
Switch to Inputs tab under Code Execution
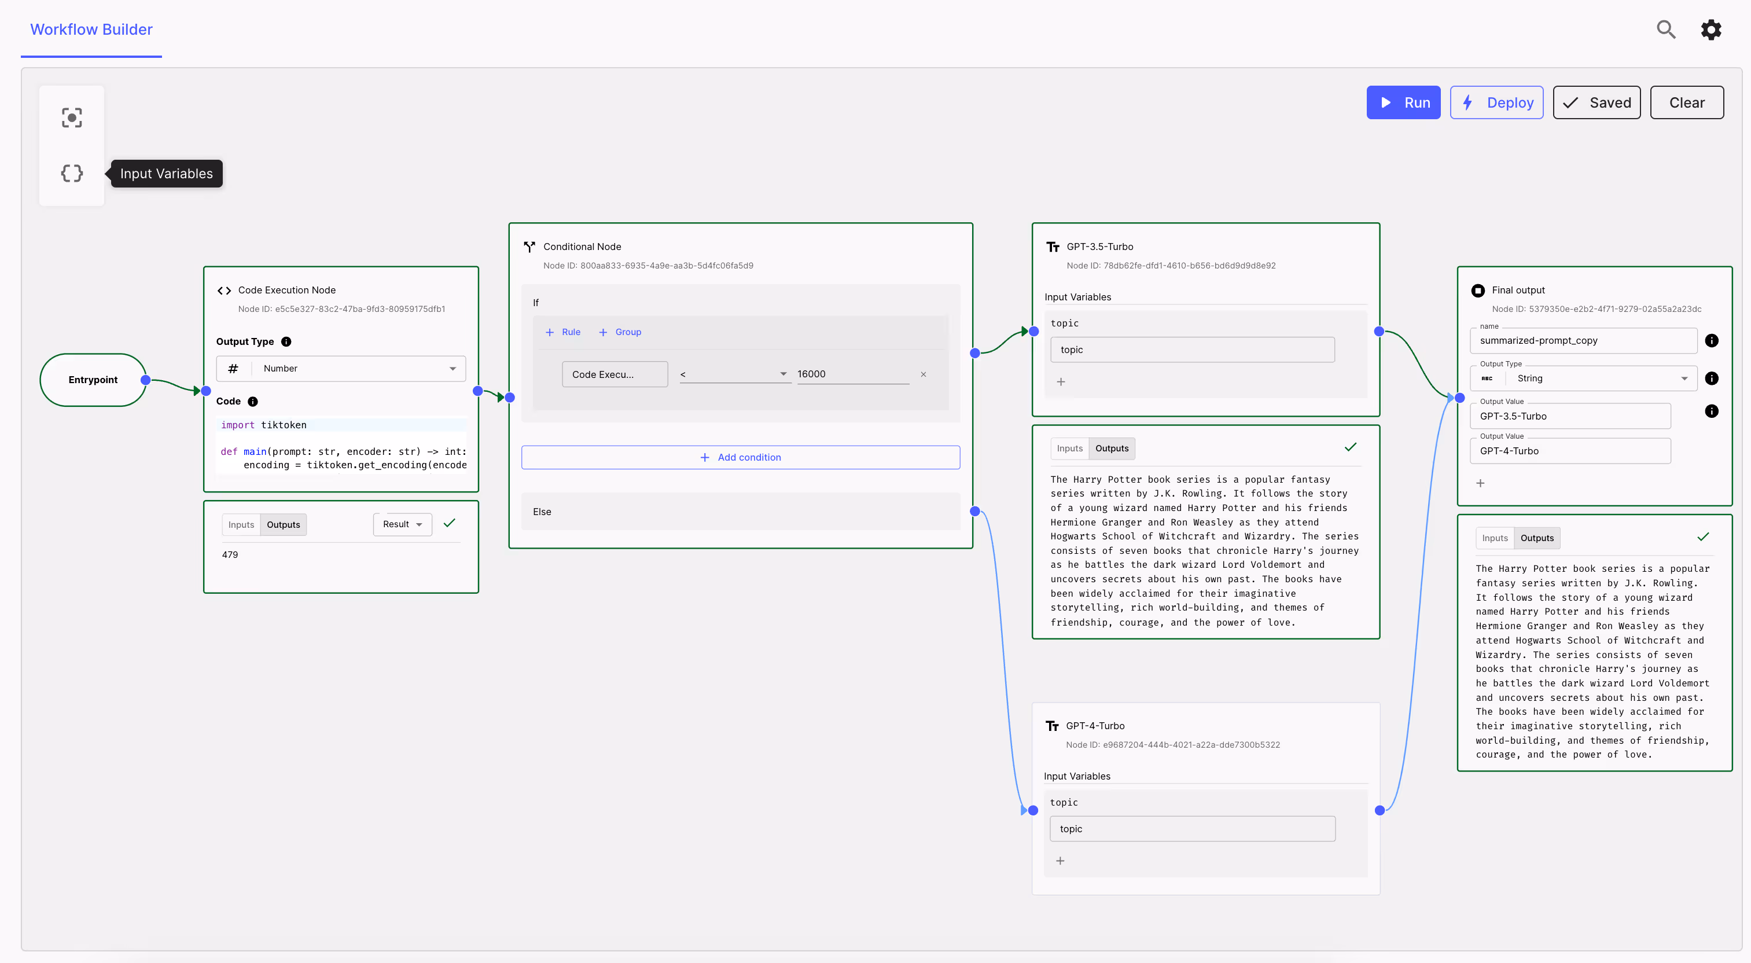click(241, 525)
